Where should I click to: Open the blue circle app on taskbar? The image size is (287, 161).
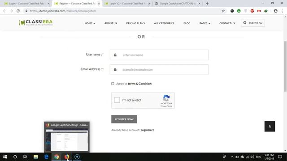[x=77, y=157]
